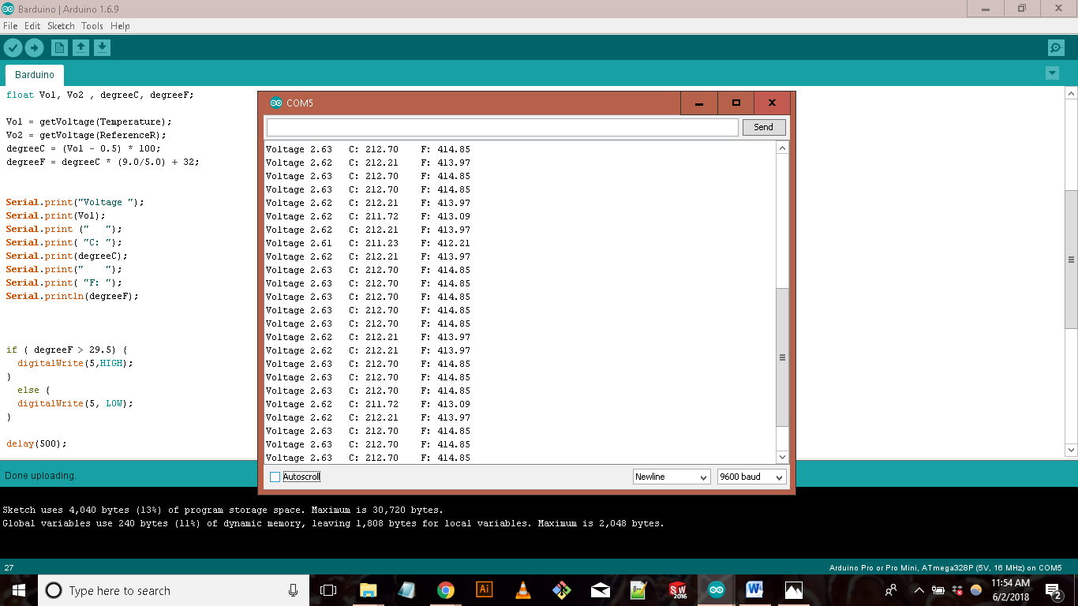The image size is (1078, 606).
Task: Open the Tools menu
Action: click(92, 26)
